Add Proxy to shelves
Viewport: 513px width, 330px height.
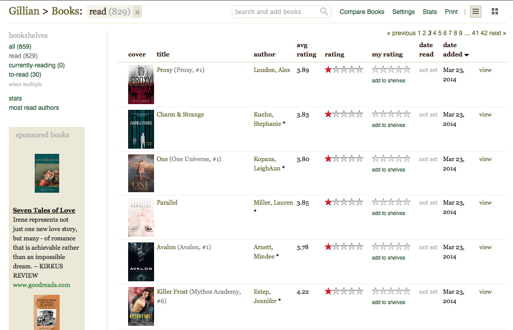(x=389, y=81)
